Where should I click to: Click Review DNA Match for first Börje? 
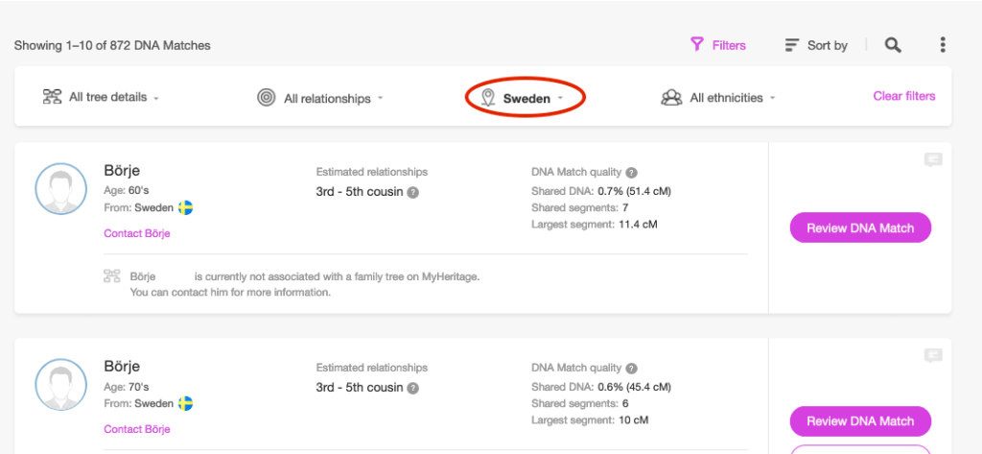point(860,227)
